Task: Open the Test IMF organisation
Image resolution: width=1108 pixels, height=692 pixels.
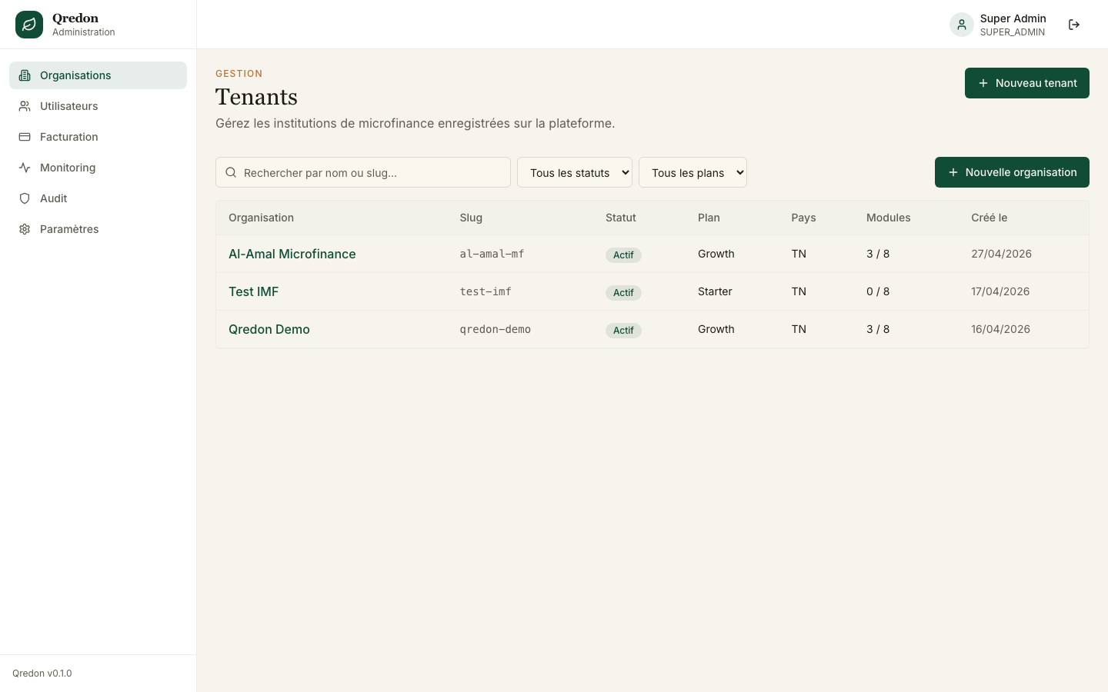Action: click(x=253, y=291)
